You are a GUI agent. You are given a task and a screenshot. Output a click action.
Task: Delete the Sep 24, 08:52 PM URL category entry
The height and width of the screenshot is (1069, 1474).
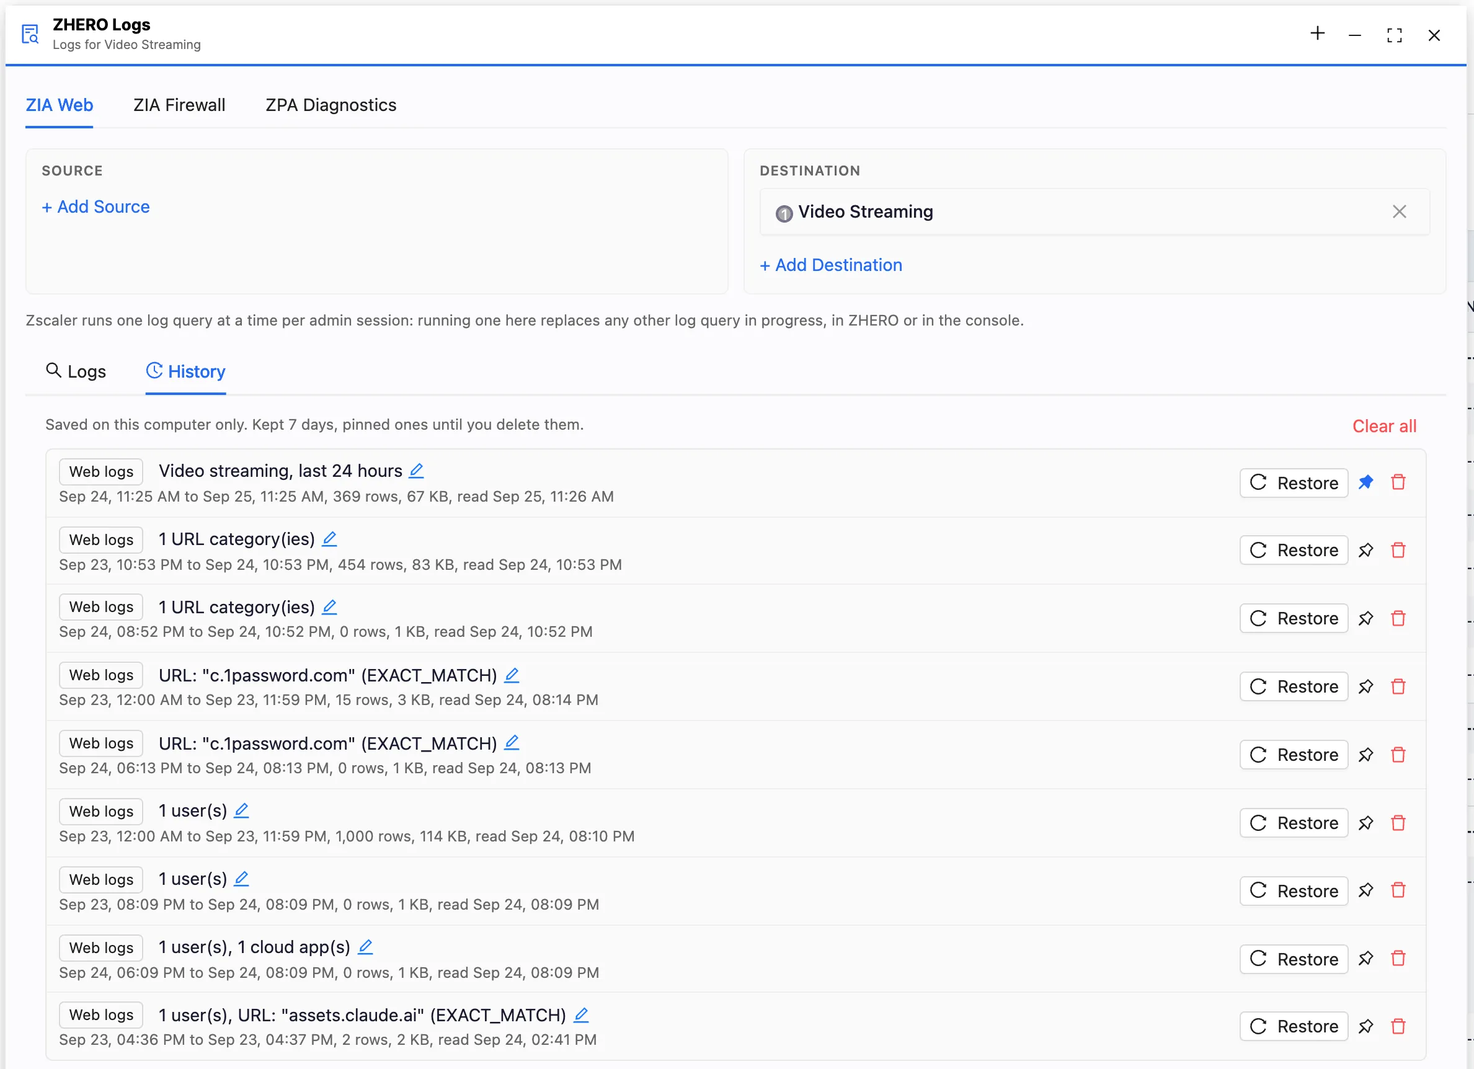click(1398, 618)
